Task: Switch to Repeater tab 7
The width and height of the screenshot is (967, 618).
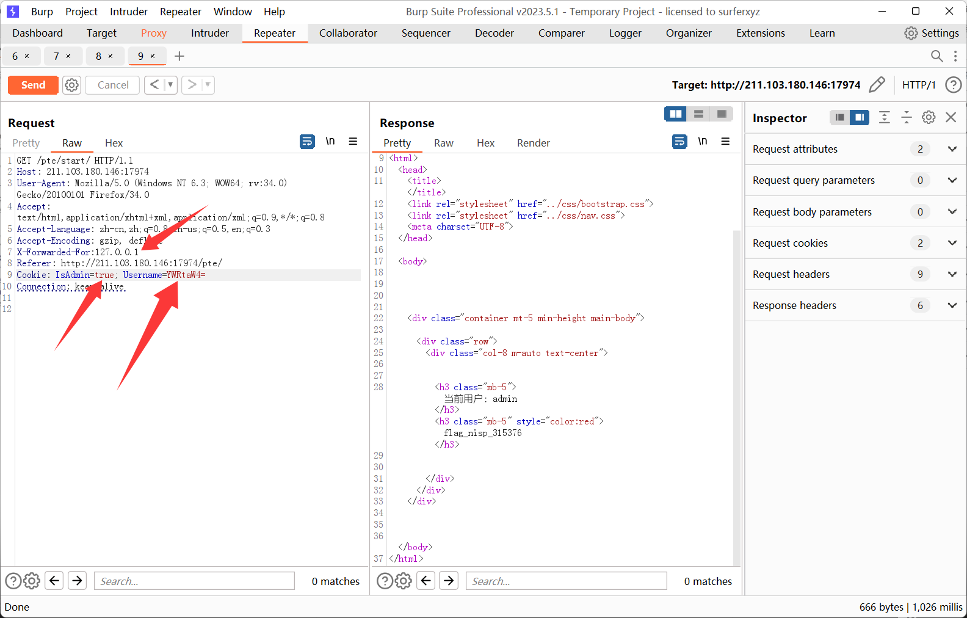Action: (x=56, y=56)
